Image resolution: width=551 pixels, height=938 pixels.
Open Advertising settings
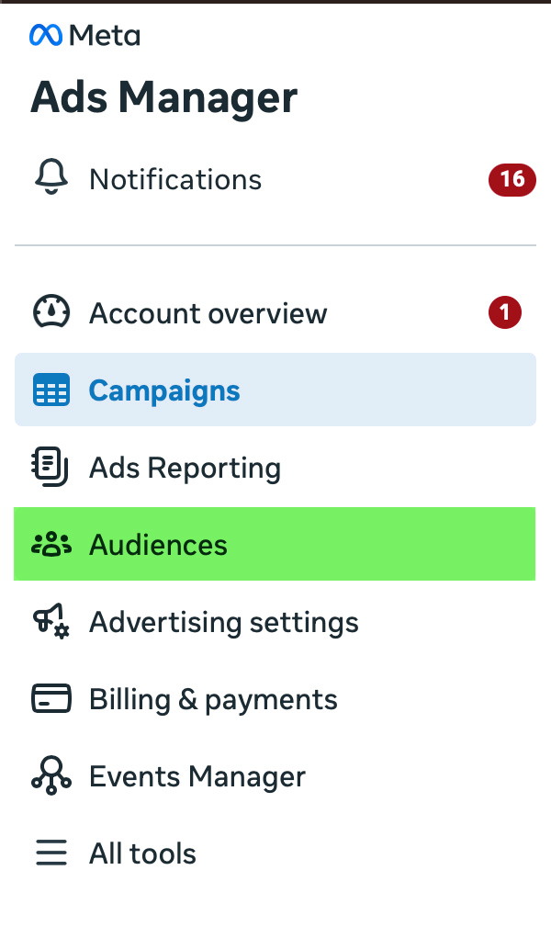[x=275, y=622]
